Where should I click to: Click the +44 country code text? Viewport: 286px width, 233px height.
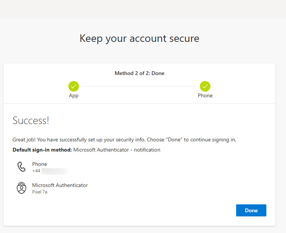pos(36,171)
